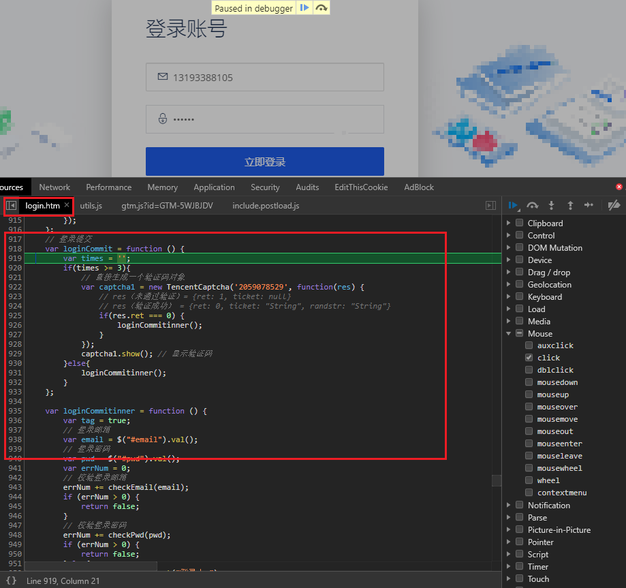Screen dimensions: 626x588
Task: Click the blue 立即登录 login button
Action: click(265, 161)
